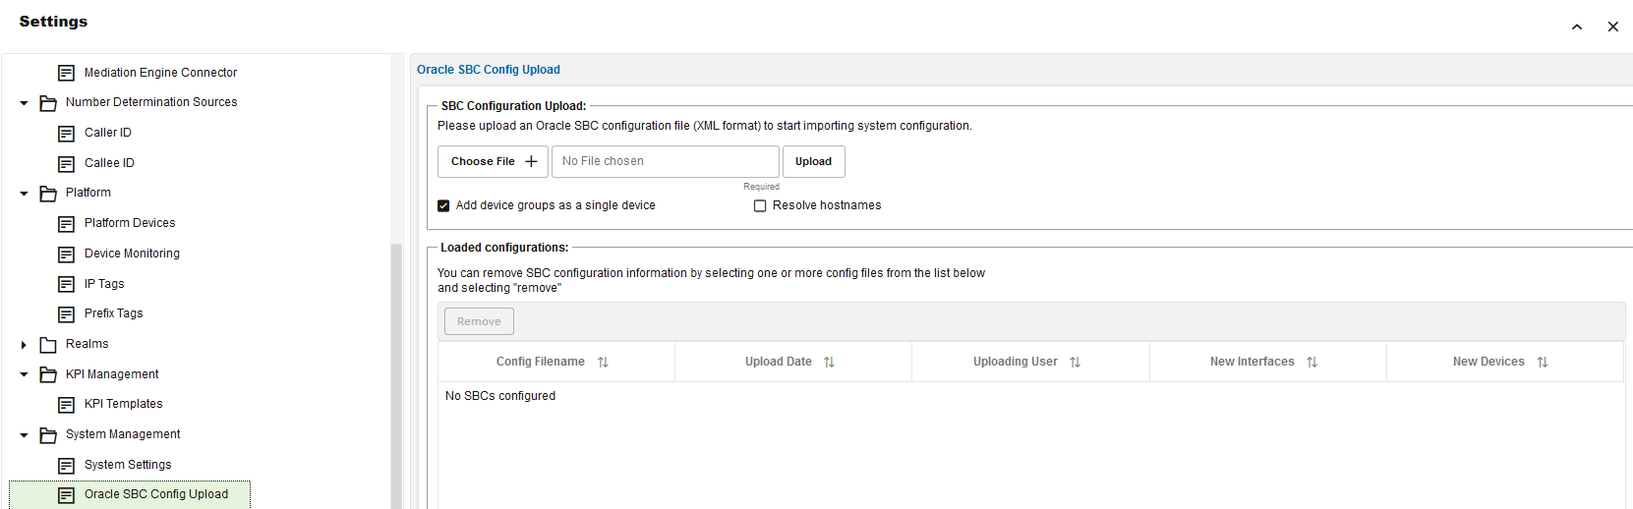Screen dimensions: 1633x509
Task: Collapse the Settings panel with up chevron
Action: (x=1577, y=27)
